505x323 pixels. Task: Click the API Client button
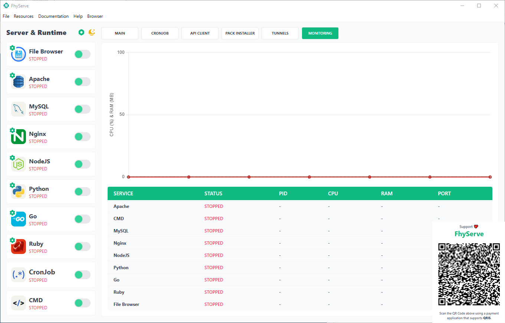(x=200, y=33)
